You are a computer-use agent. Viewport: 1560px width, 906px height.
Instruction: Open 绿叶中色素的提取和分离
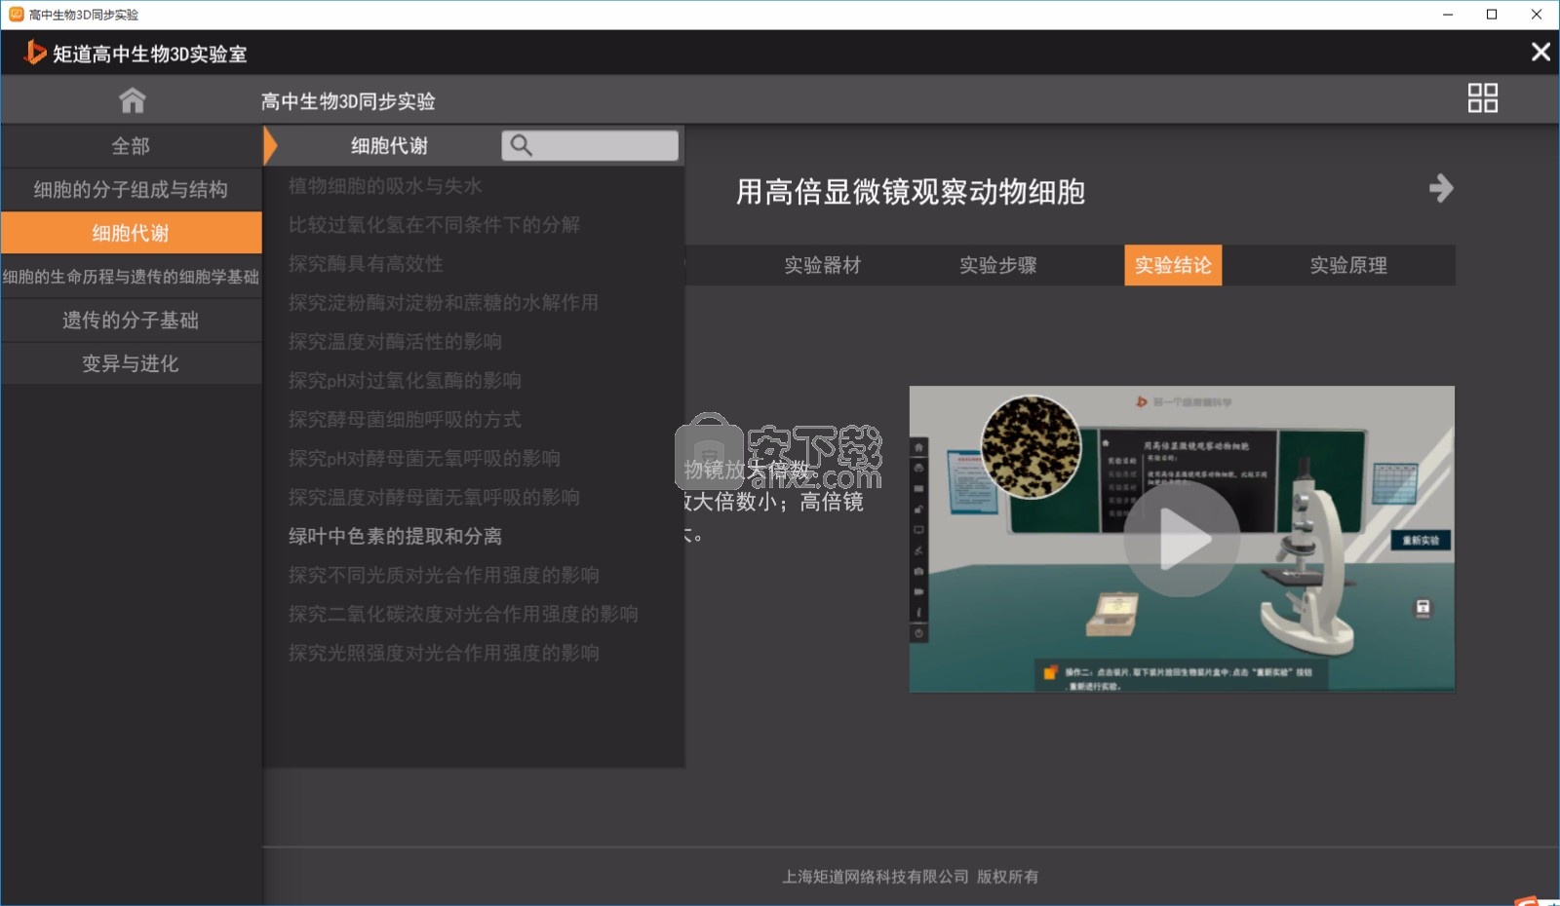[395, 537]
